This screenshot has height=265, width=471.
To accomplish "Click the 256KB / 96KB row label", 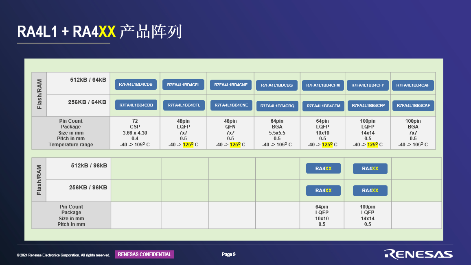I will pos(88,187).
